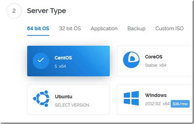Click the CentOS selected checkmark icon
The width and height of the screenshot is (194, 124).
coord(41,61)
